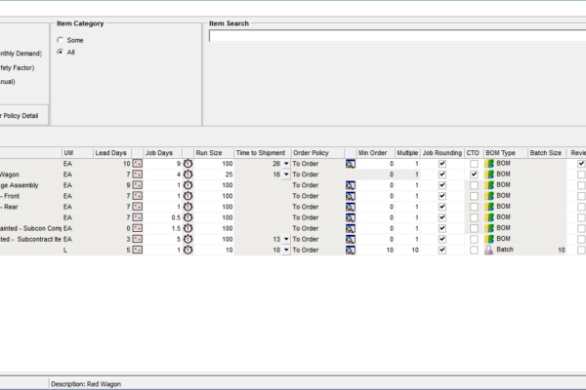
Task: Click the stopwatch icon in the Subcontract Item row
Action: pos(188,239)
